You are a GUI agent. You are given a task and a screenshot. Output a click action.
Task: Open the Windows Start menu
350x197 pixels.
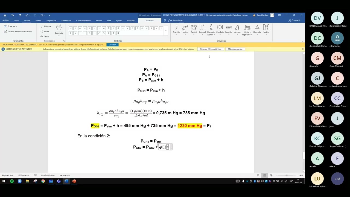click(4, 181)
